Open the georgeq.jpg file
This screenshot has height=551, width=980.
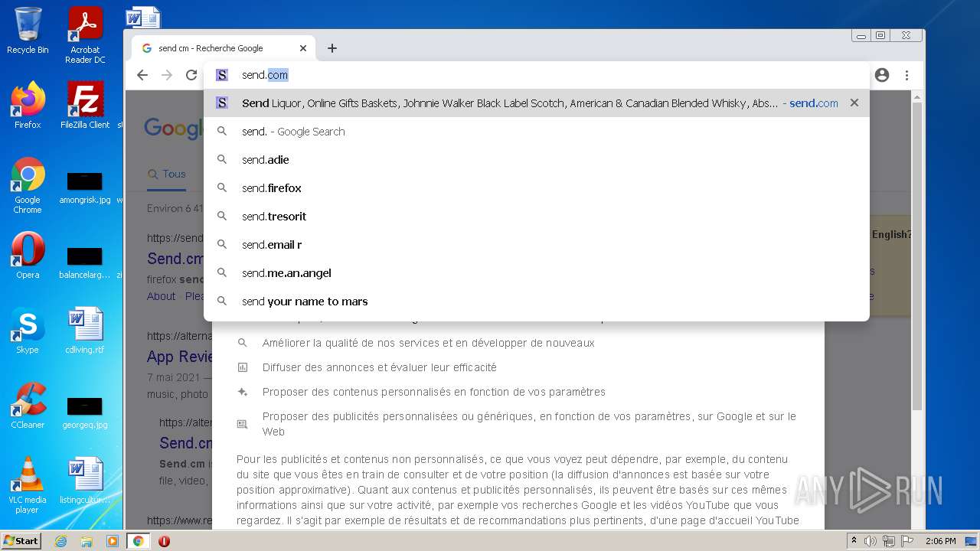coord(85,413)
